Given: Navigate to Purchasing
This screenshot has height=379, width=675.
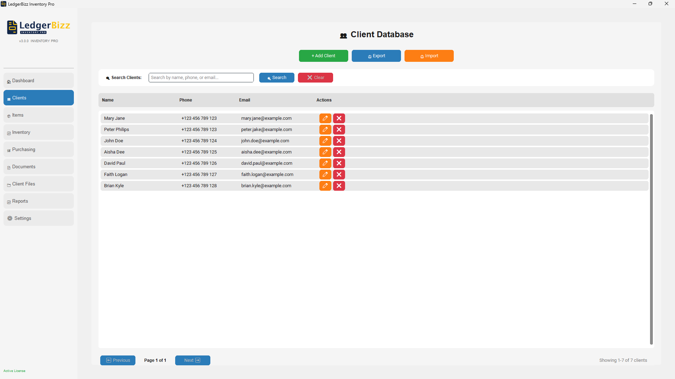Looking at the screenshot, I should click(39, 150).
